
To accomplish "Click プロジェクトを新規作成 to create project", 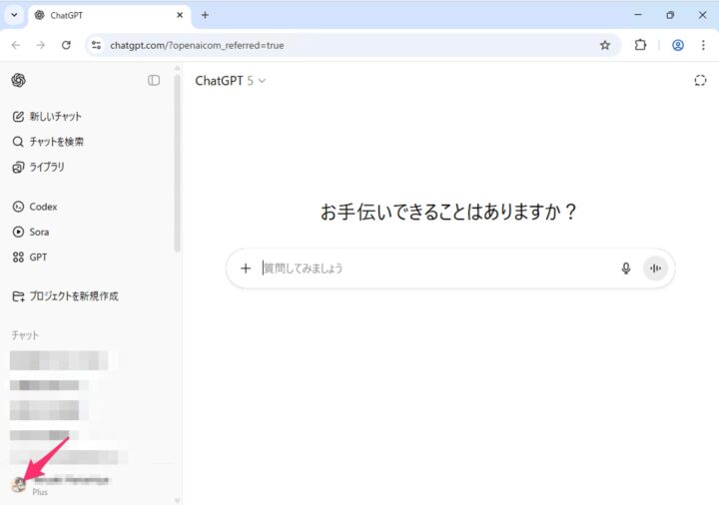I will [65, 296].
